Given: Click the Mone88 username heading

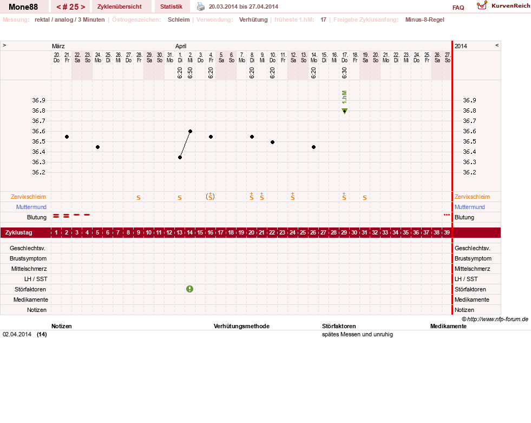Looking at the screenshot, I should point(23,7).
